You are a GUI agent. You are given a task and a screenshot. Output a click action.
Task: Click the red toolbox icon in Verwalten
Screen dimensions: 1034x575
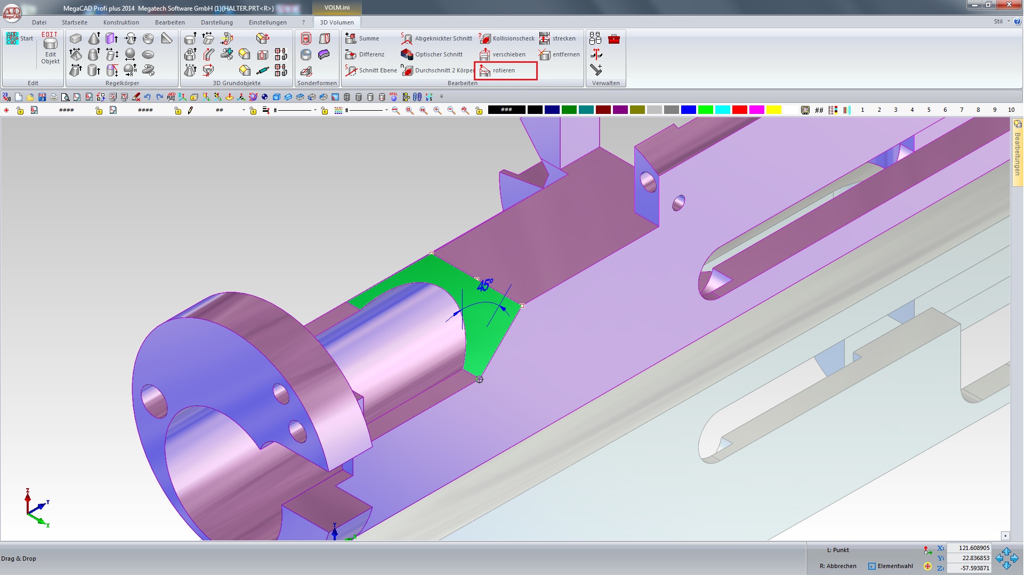(x=614, y=39)
